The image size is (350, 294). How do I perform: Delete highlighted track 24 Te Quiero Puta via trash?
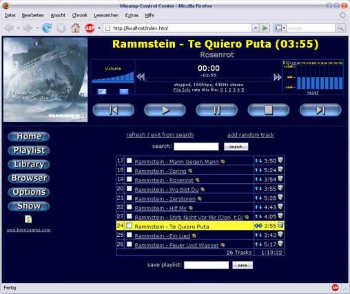280,225
